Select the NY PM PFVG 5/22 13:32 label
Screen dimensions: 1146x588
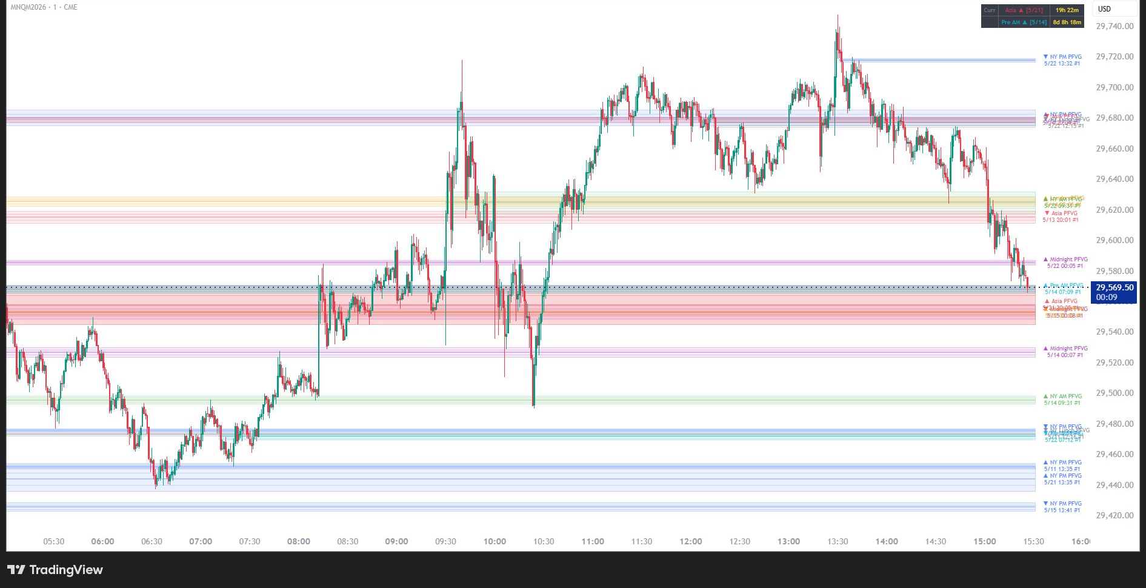coord(1062,60)
